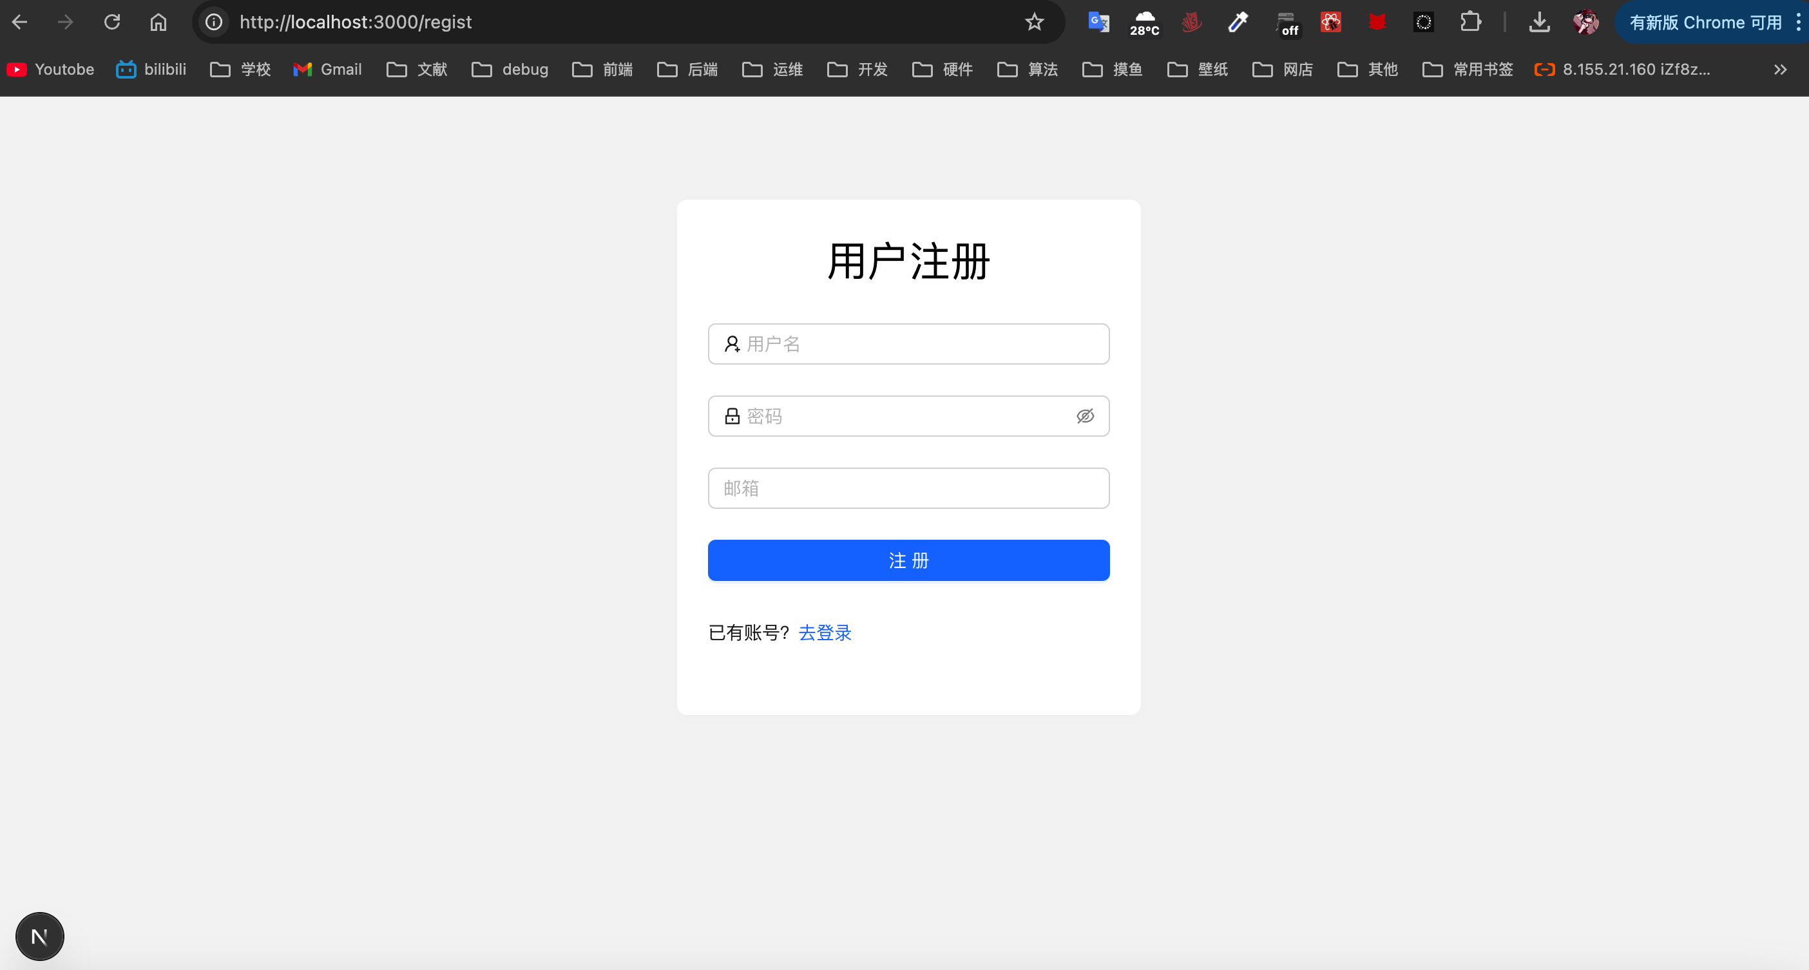Bookmark this page with the star icon

[x=1034, y=23]
